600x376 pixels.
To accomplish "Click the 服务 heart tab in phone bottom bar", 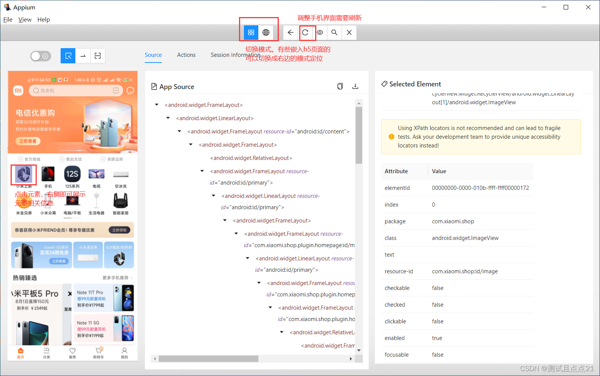I will coord(72,353).
